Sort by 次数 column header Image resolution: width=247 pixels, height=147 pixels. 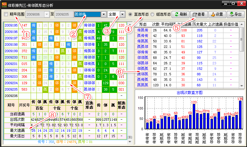(155, 24)
